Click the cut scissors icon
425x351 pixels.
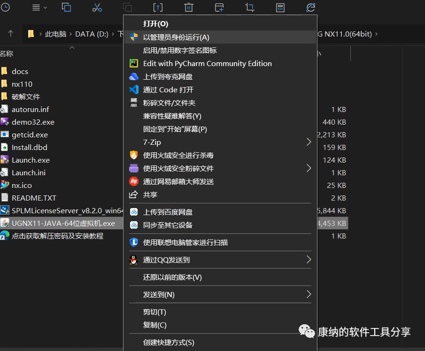tap(97, 7)
